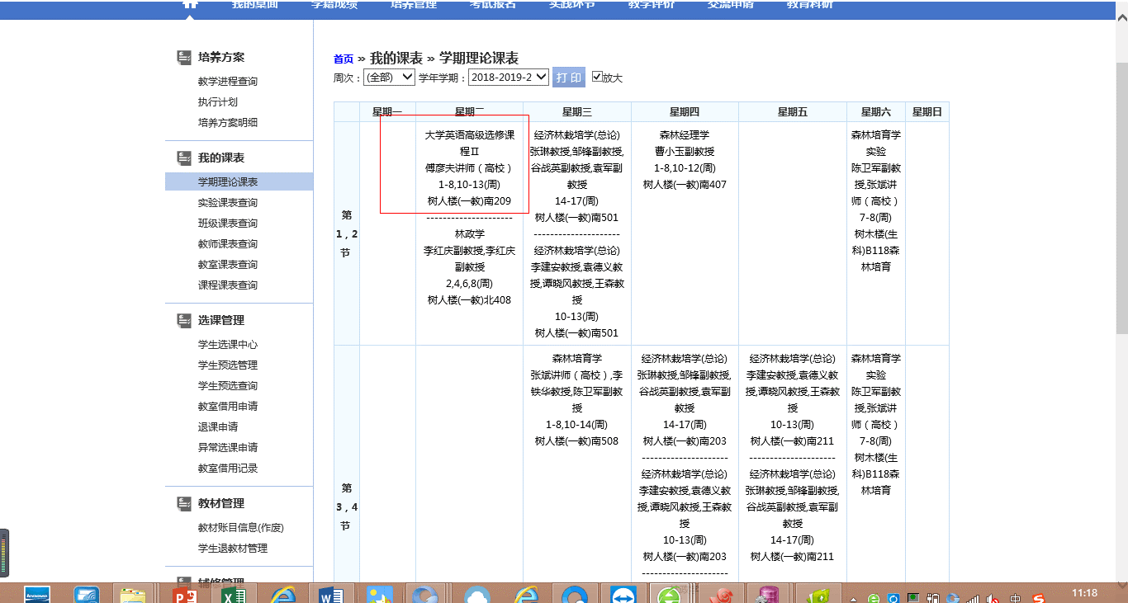Open the 周次 week dropdown

pyautogui.click(x=389, y=77)
